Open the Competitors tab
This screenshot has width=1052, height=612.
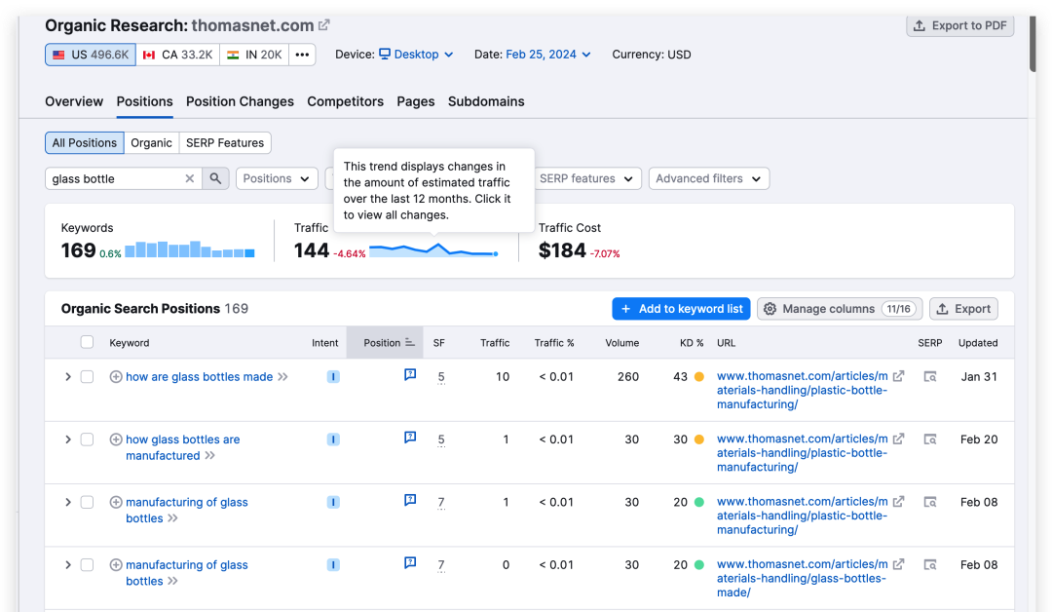(x=346, y=101)
